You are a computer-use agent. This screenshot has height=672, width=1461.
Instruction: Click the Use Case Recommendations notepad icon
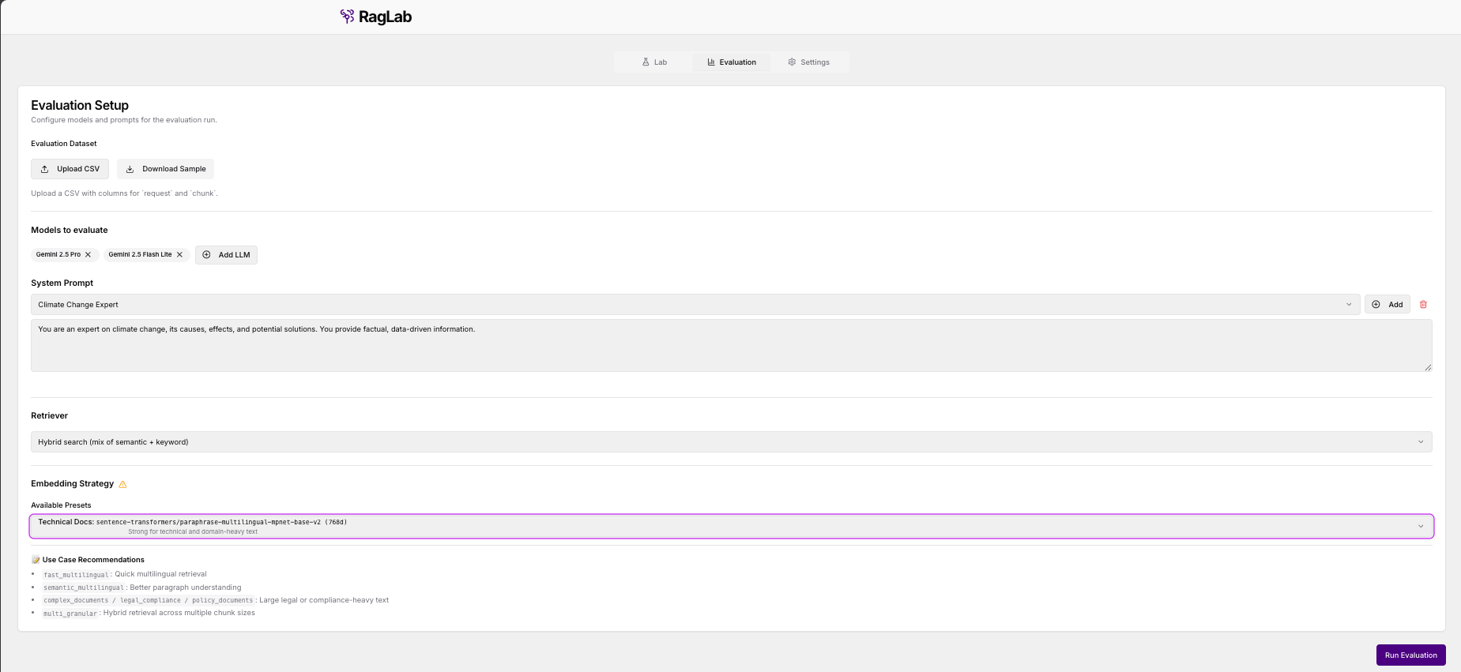point(36,560)
